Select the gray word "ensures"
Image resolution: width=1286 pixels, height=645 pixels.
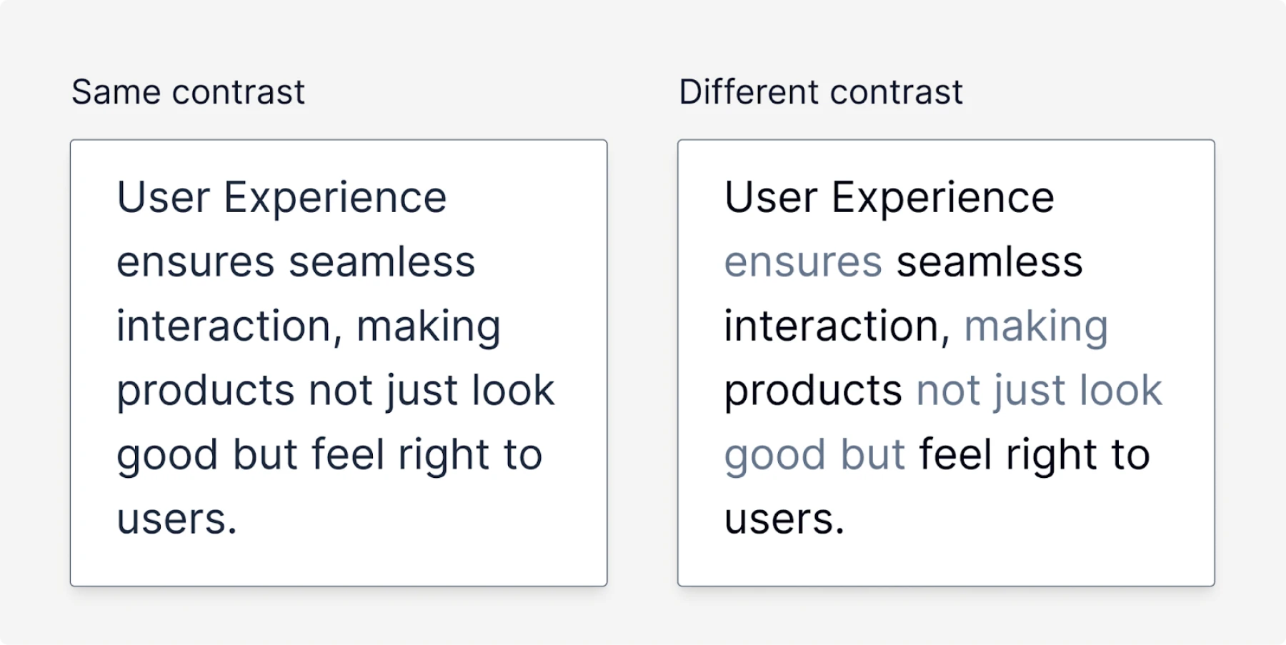[803, 262]
